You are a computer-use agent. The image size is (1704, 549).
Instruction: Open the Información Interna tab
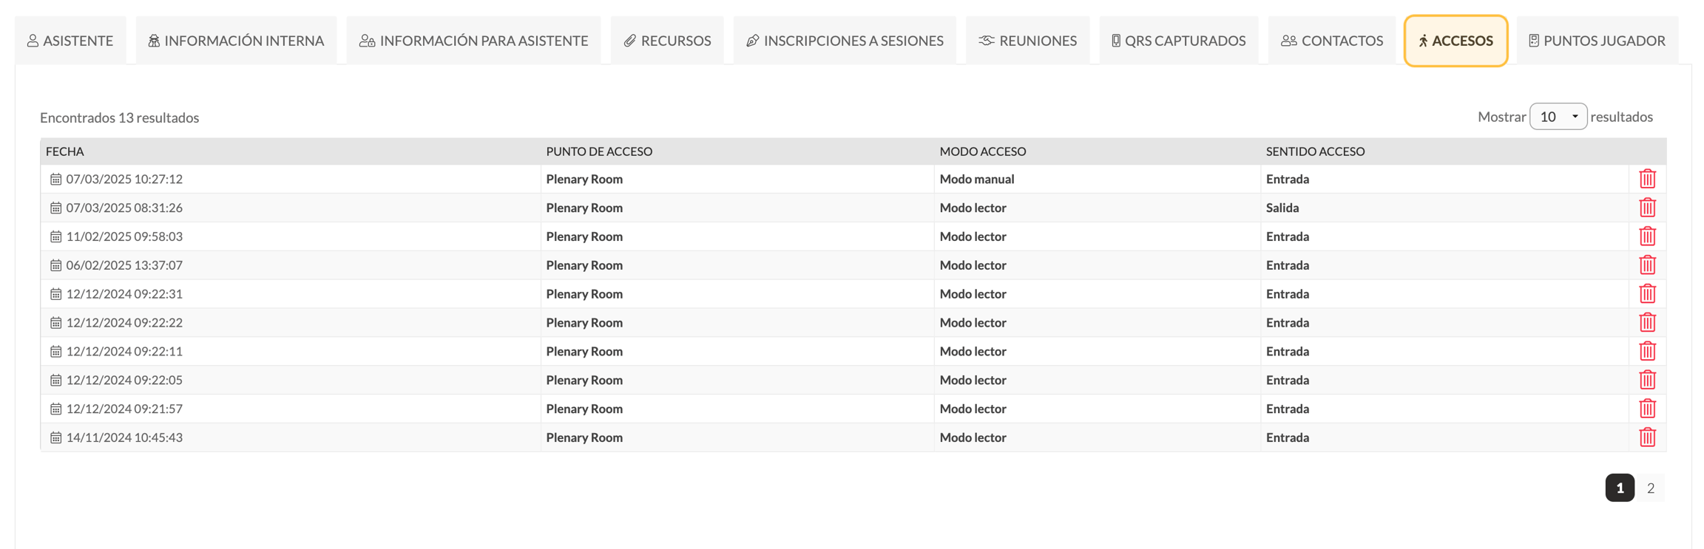click(236, 41)
